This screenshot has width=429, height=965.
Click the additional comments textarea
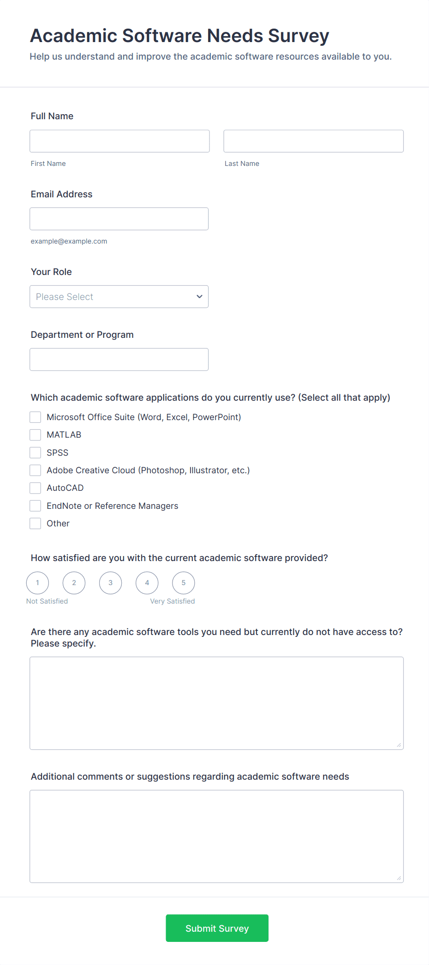(x=217, y=837)
